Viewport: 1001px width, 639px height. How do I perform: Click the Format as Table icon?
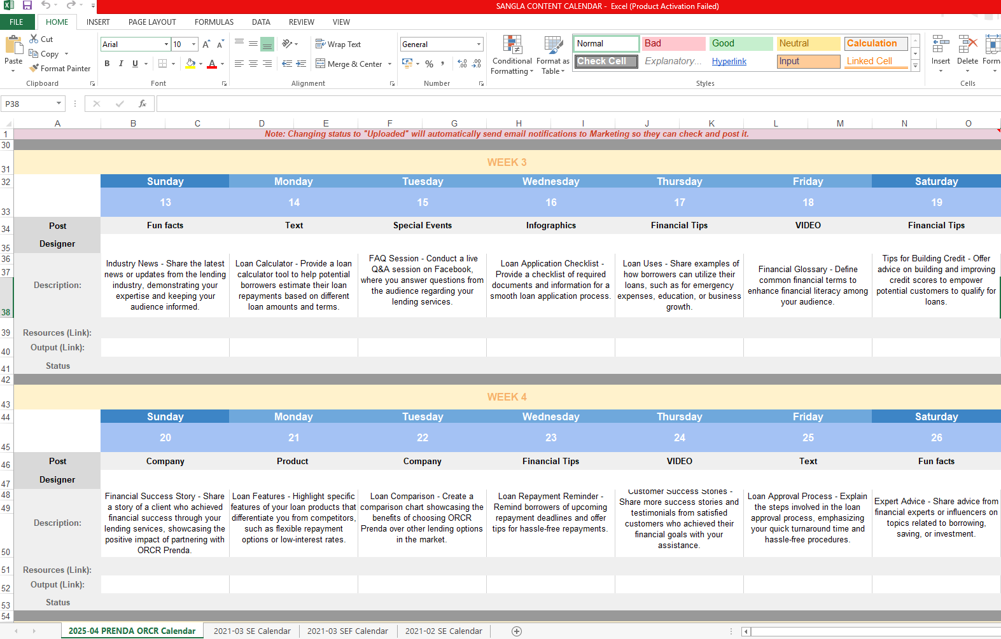point(552,55)
